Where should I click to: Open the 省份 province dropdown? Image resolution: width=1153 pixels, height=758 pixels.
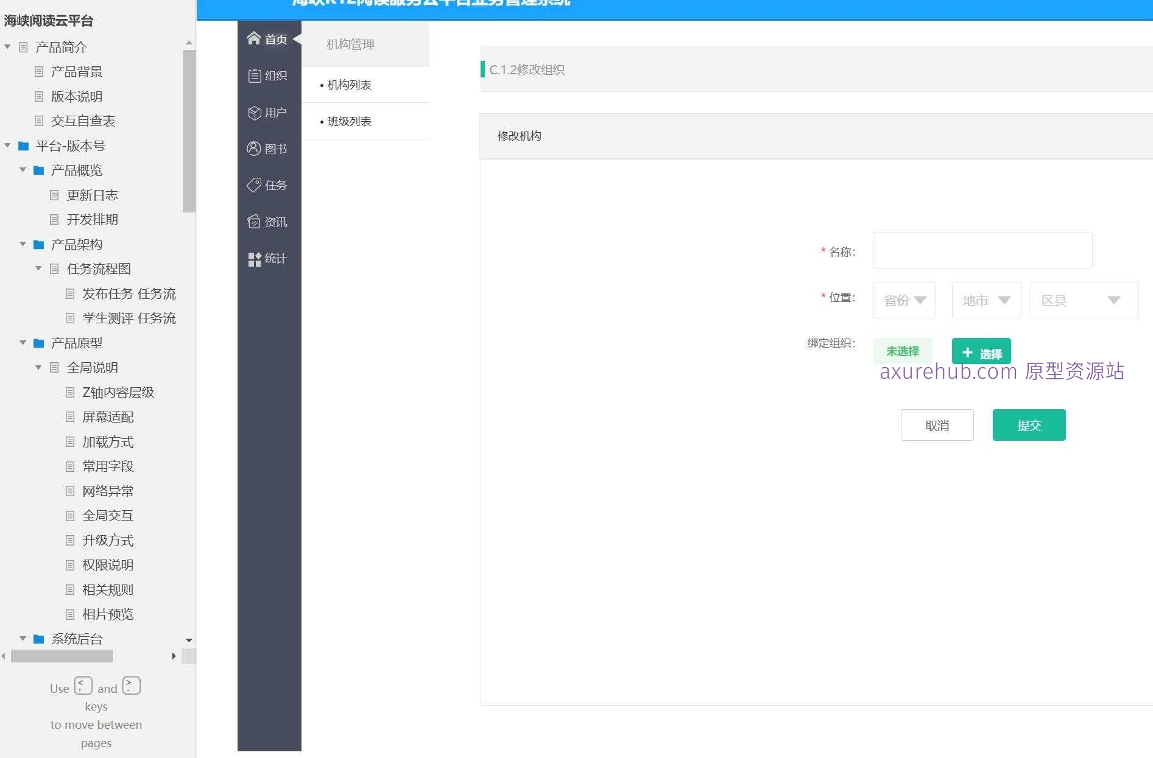[x=904, y=300]
